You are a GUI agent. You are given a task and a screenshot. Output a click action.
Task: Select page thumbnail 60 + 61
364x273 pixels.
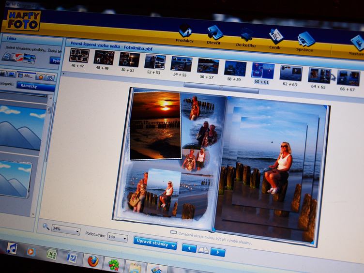pyautogui.click(x=263, y=70)
